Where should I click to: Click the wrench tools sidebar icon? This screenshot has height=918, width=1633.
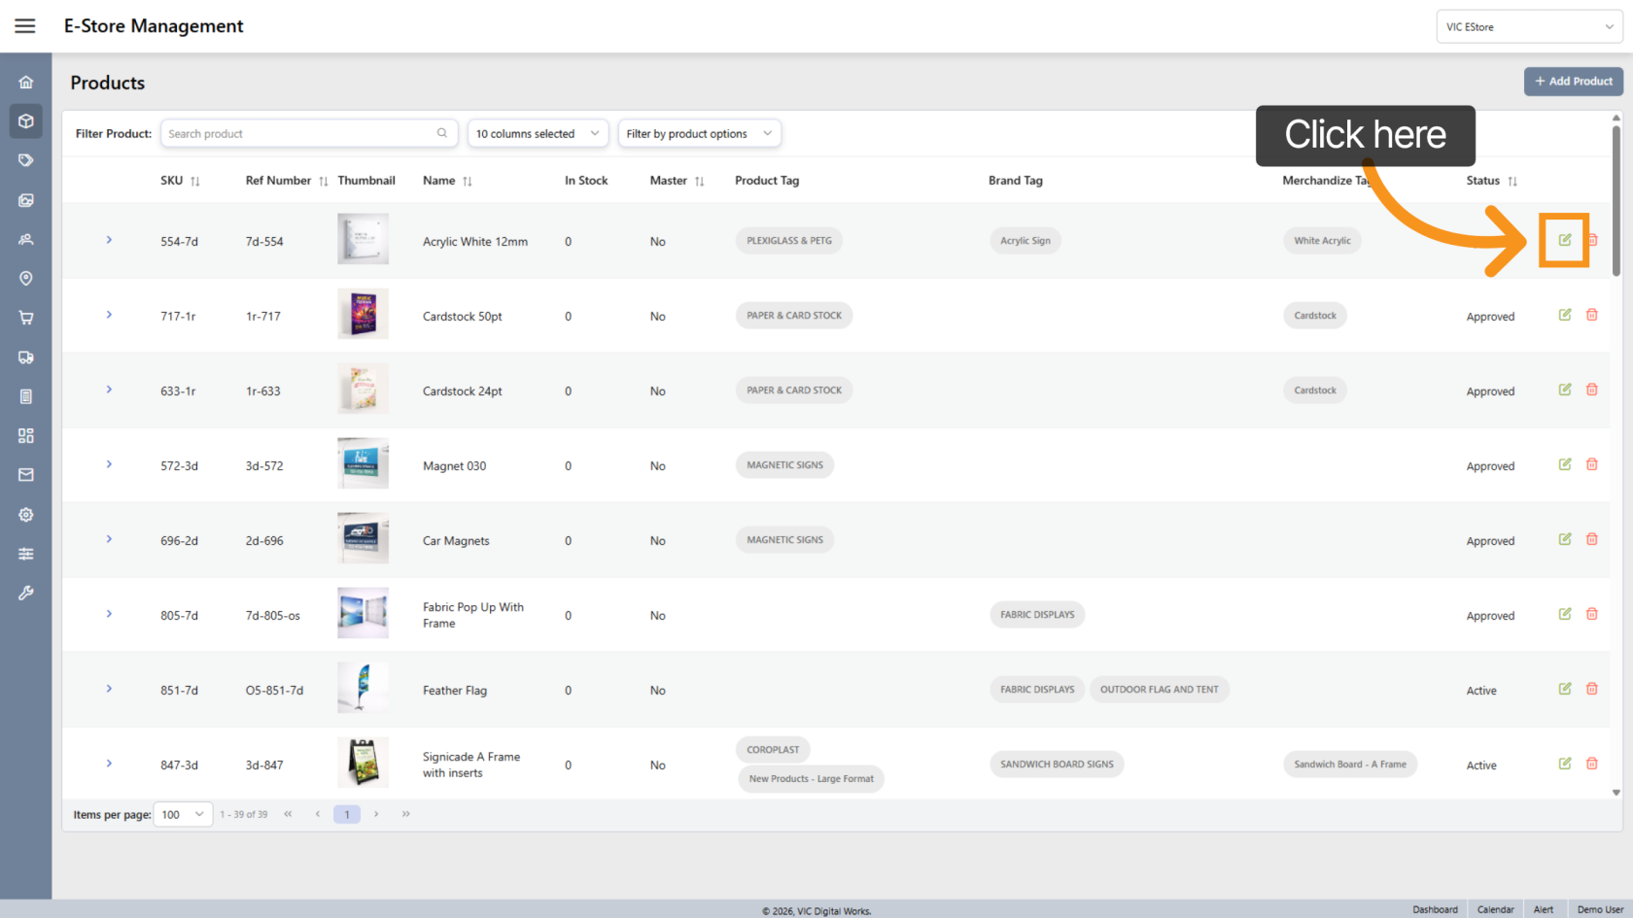click(26, 593)
